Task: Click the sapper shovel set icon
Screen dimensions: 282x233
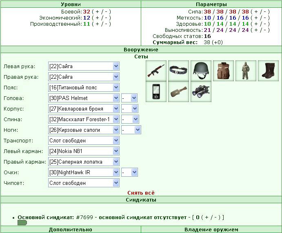Action: [178, 92]
